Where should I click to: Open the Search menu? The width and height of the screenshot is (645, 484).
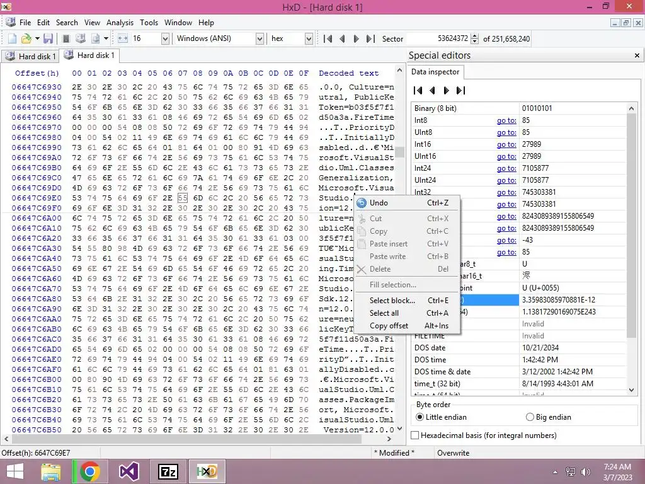[67, 23]
